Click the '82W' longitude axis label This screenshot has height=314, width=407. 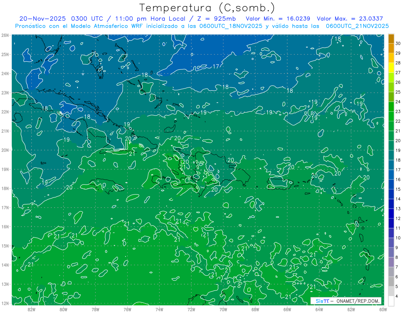[x=32, y=309]
